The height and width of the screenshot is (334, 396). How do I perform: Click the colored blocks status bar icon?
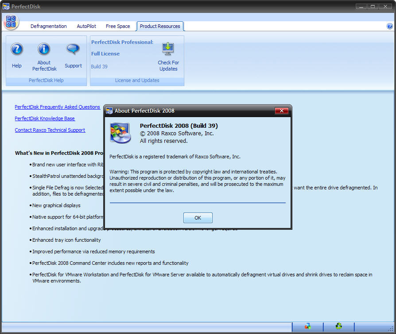[x=307, y=326]
